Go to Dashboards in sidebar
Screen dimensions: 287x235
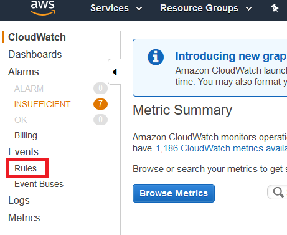click(x=35, y=54)
